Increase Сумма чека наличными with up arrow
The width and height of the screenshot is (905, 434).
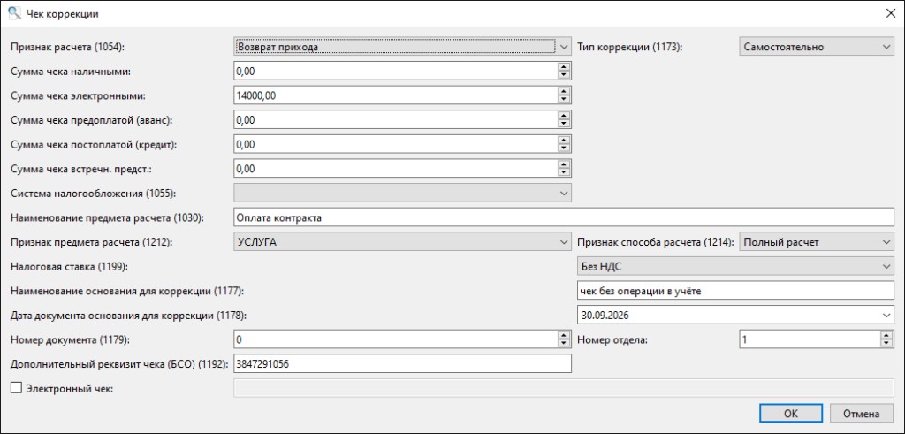(x=565, y=67)
